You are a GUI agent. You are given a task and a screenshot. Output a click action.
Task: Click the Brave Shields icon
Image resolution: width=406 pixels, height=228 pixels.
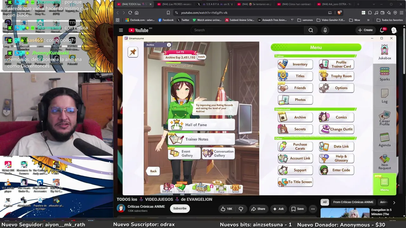coord(339,13)
